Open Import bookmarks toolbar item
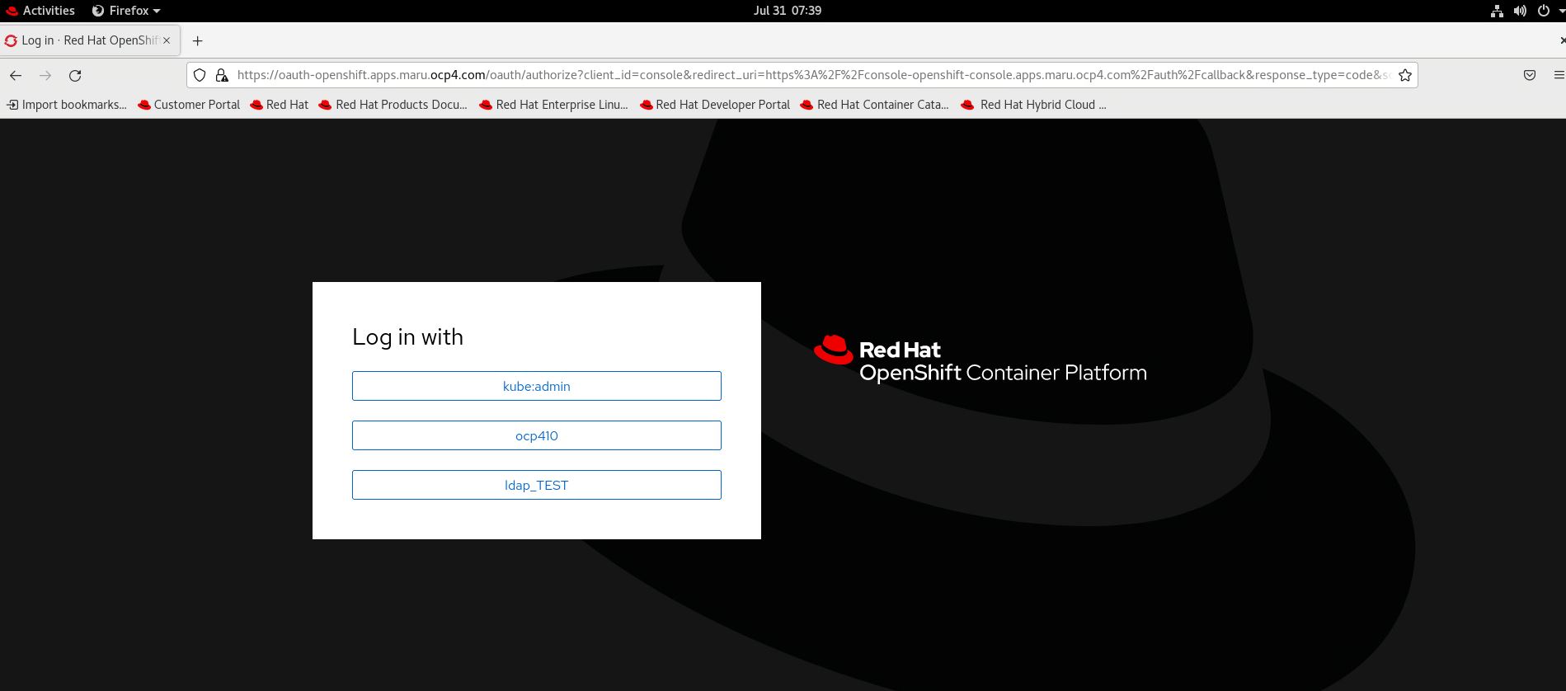Screen dimensions: 1566x691 (67, 105)
